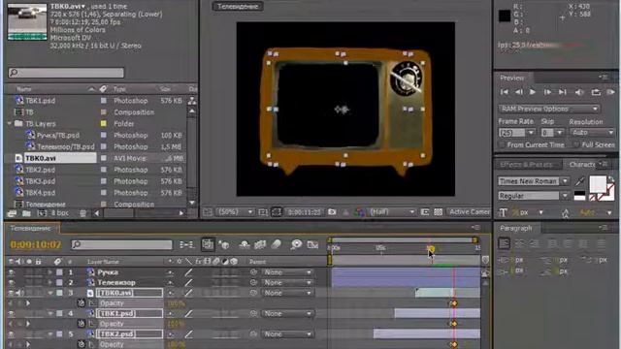Hide the Телевизор layer

(11, 282)
